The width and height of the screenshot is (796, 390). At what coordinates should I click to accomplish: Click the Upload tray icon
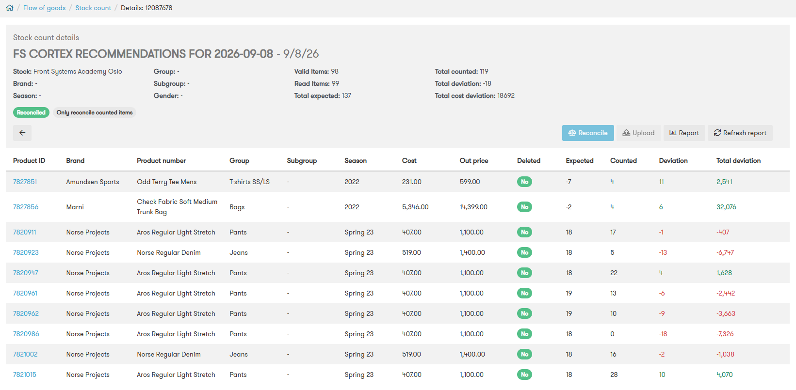(626, 133)
